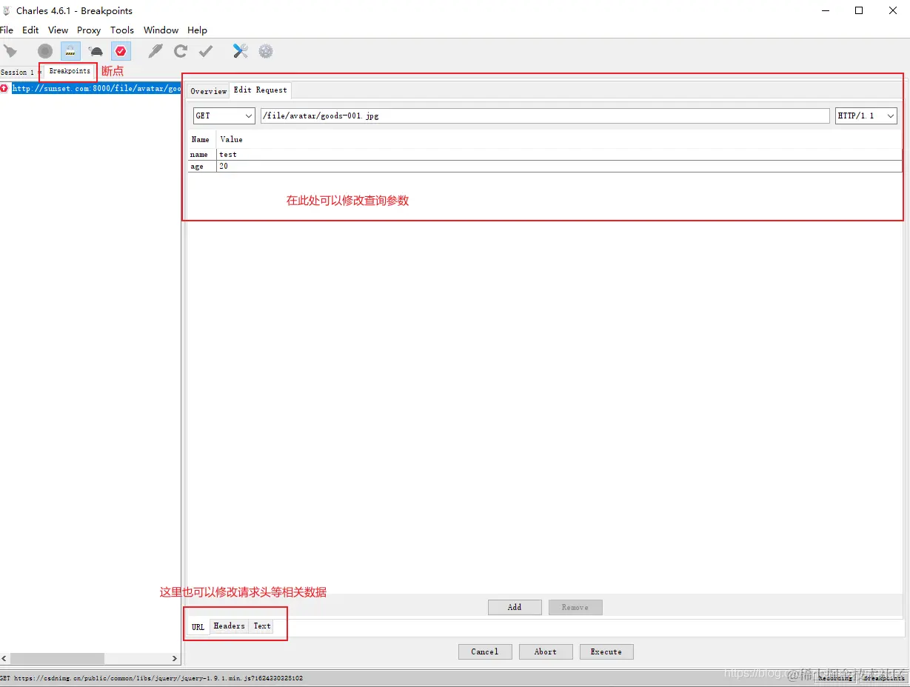Click the horizontal scrollbar thumb in left panel
This screenshot has width=910, height=687.
point(57,658)
